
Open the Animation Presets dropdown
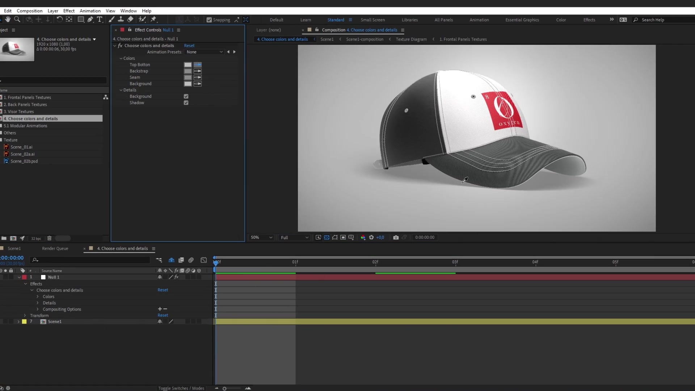click(205, 52)
